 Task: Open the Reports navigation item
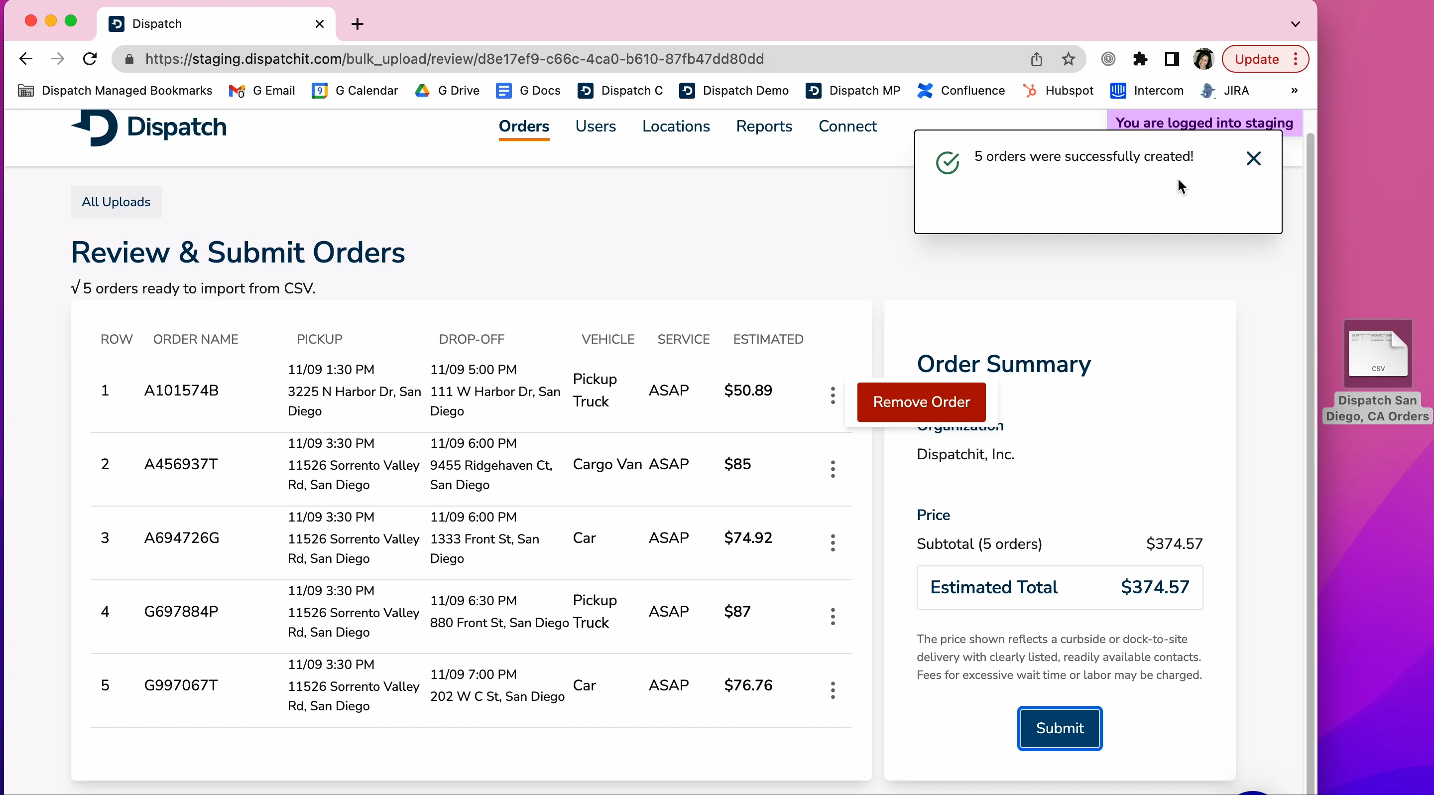click(x=764, y=127)
